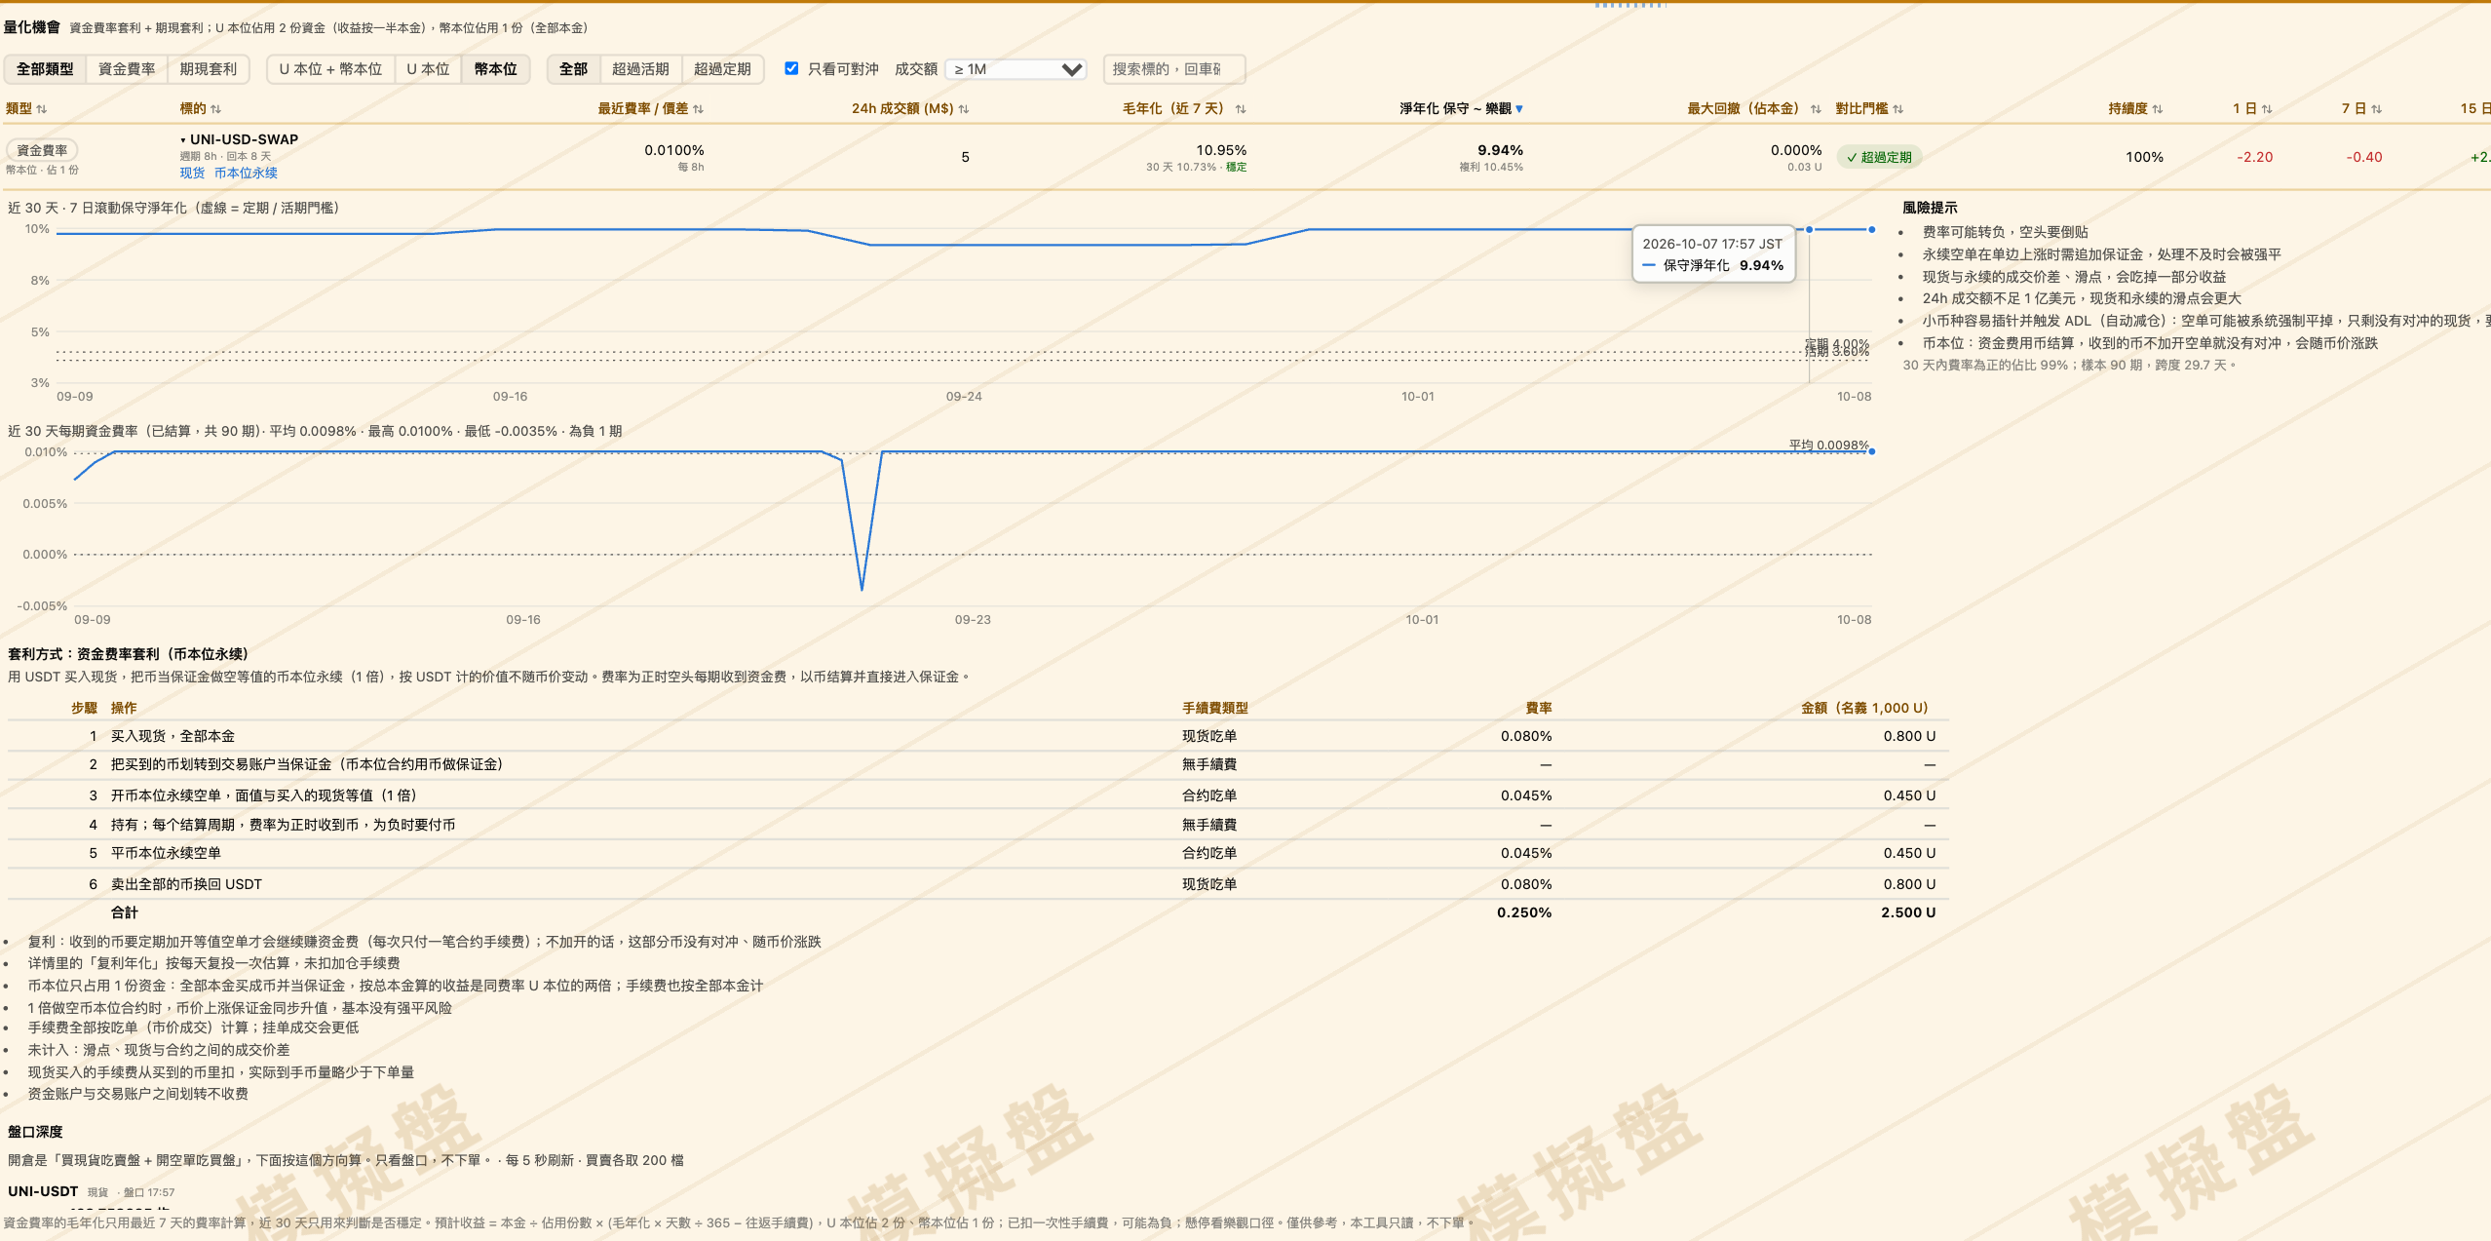This screenshot has width=2491, height=1241.
Task: Sort by 最近費率 / 價差 column arrows
Action: click(x=698, y=109)
